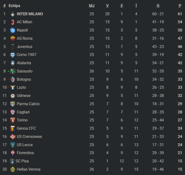Sort standings by MJ column header

coord(92,6)
